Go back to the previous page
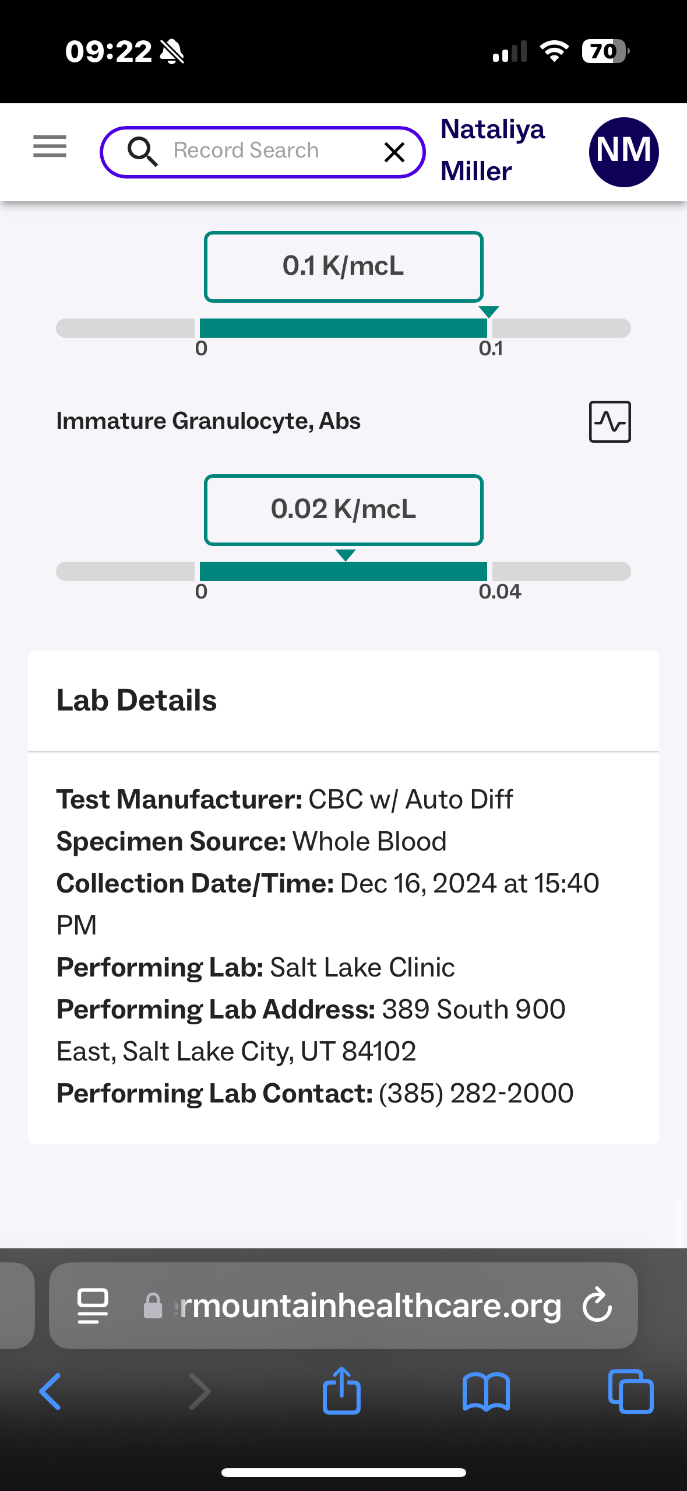687x1491 pixels. tap(51, 1392)
